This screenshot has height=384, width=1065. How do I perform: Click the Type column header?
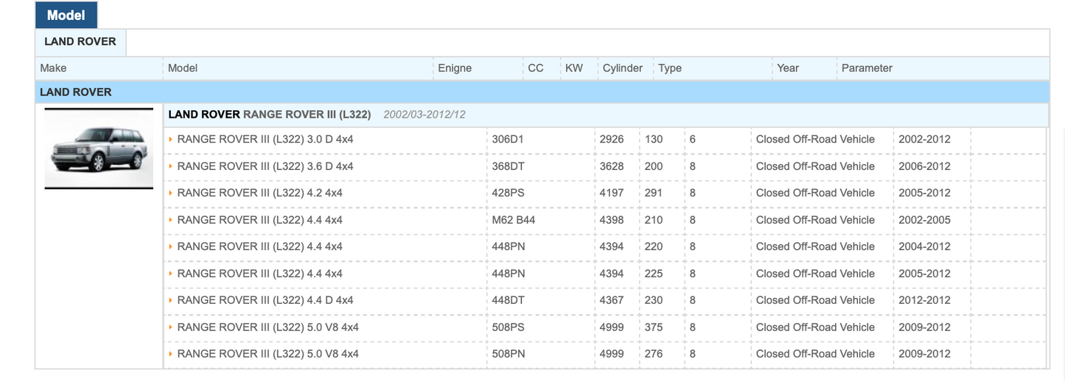(670, 68)
